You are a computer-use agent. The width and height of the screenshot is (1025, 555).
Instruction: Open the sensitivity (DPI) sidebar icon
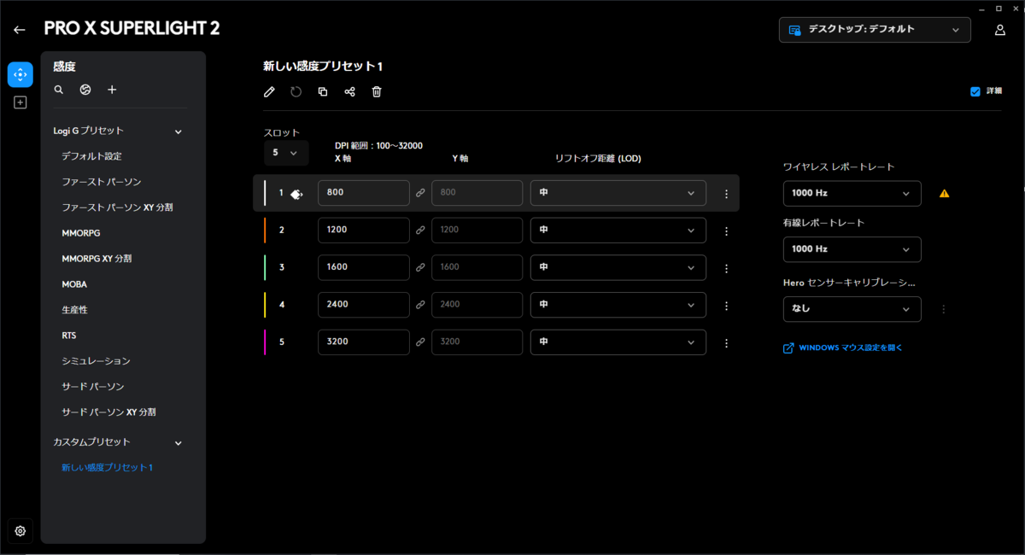20,75
